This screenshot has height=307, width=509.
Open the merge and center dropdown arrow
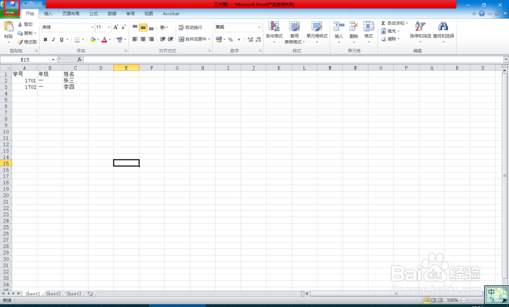tap(209, 39)
